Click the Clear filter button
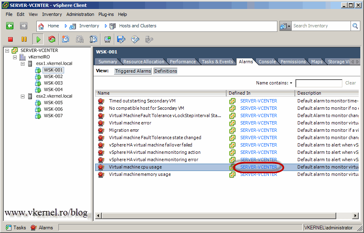 tap(350, 83)
